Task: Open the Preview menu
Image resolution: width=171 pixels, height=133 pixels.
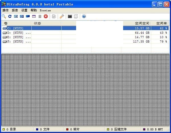Action: pos(45,11)
